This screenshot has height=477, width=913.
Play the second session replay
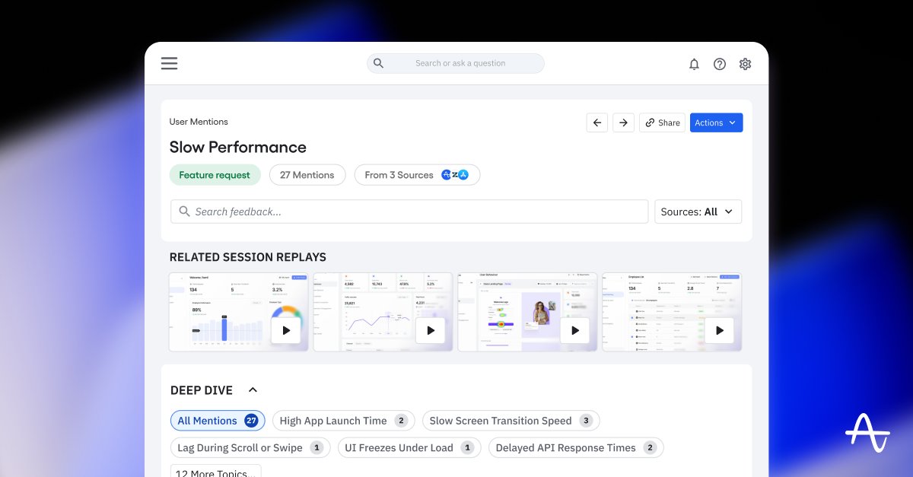(431, 330)
